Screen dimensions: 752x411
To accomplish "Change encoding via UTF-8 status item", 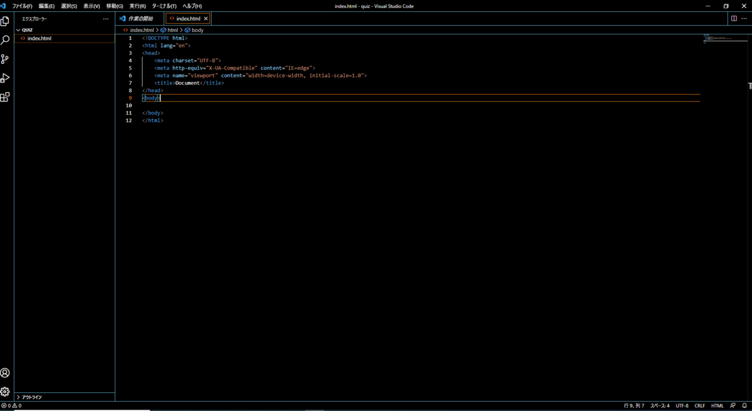I will click(682, 405).
